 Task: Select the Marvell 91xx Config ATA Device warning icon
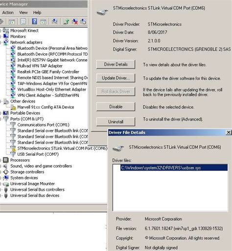tap(13, 107)
